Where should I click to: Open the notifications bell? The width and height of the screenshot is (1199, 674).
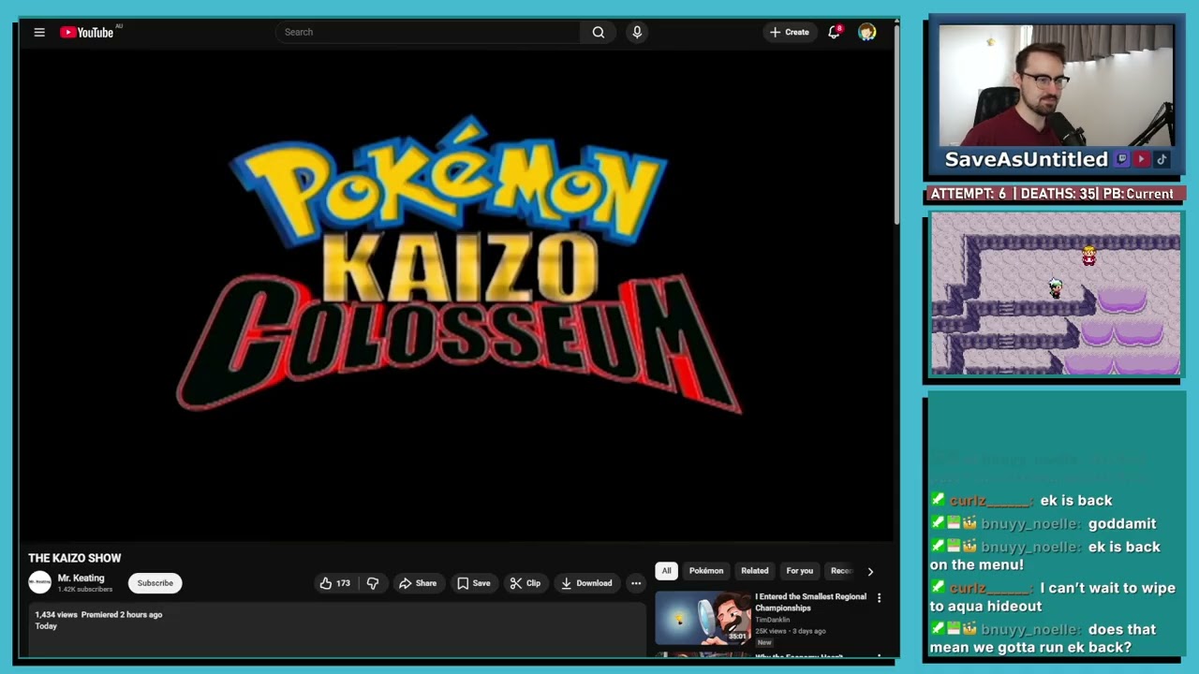click(834, 32)
